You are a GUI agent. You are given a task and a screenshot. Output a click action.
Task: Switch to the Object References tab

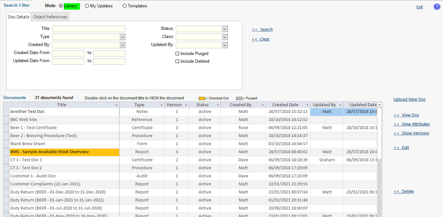pyautogui.click(x=50, y=17)
